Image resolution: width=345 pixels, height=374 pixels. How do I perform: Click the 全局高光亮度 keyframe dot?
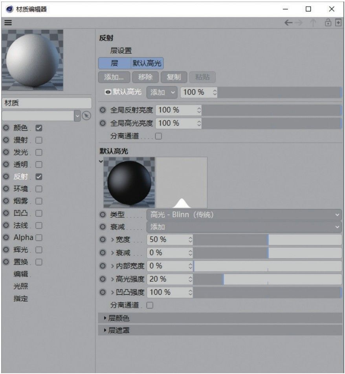103,123
